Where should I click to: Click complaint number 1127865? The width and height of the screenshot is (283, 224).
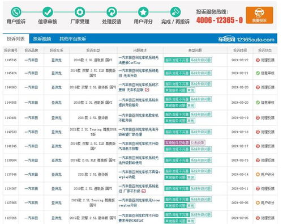[x=11, y=202]
